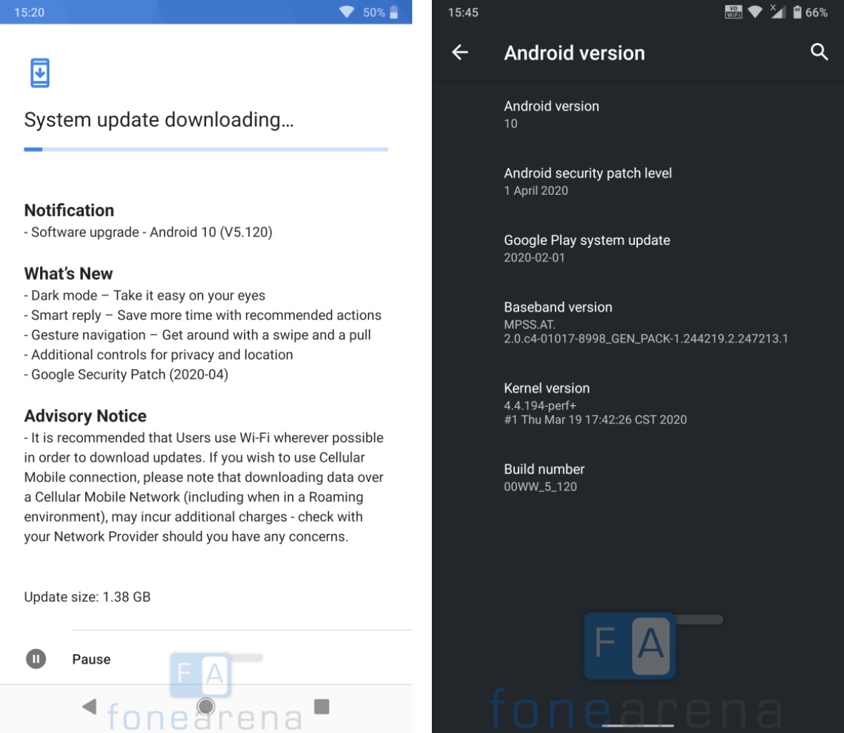Go back using the arrow in Android version
This screenshot has height=733, width=844.
460,52
